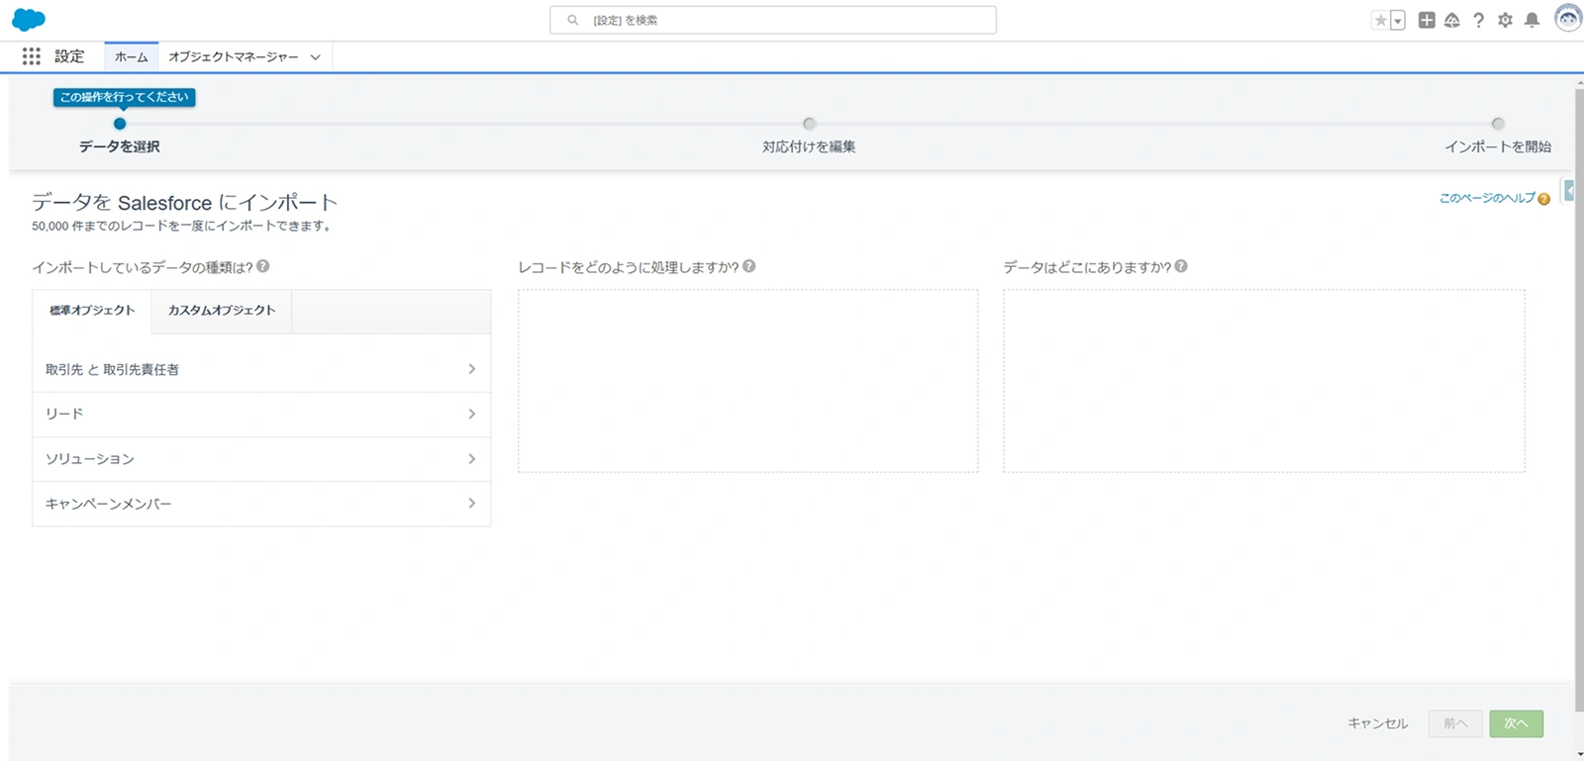Open the notifications bell
The height and width of the screenshot is (761, 1584).
[x=1532, y=20]
